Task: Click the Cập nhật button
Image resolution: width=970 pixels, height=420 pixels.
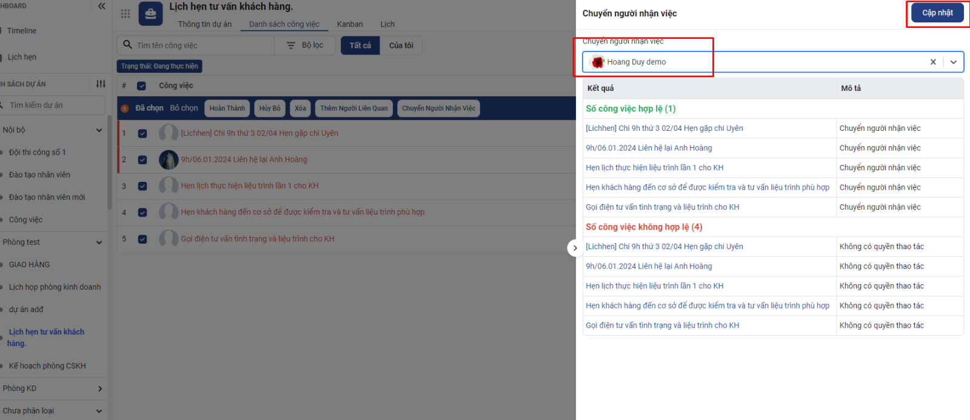Action: [x=937, y=13]
